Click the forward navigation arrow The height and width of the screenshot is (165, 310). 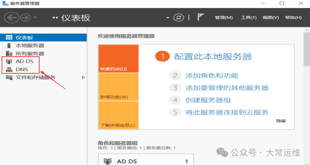pos(26,18)
